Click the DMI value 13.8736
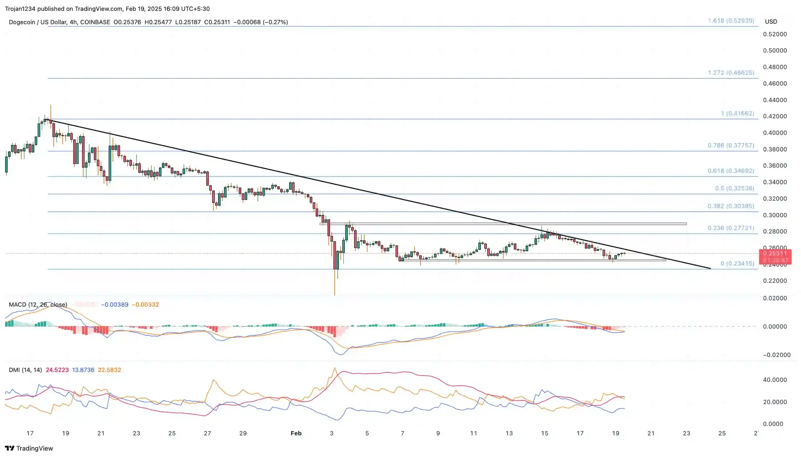 (83, 370)
